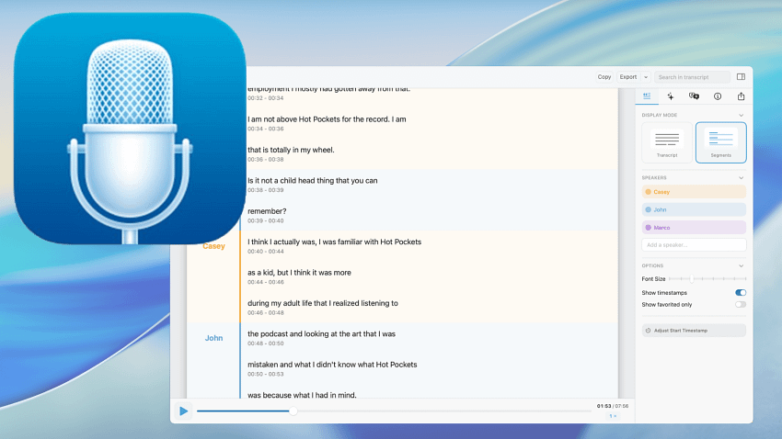The height and width of the screenshot is (439, 782).
Task: Click Casey speaker label in transcript
Action: pyautogui.click(x=213, y=246)
